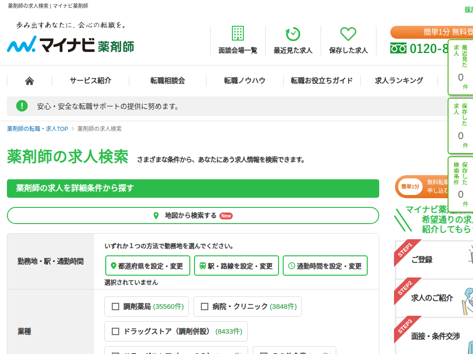Screen dimensions: 473x354
Task: Click the home icon in the navigation bar
Action: click(29, 80)
